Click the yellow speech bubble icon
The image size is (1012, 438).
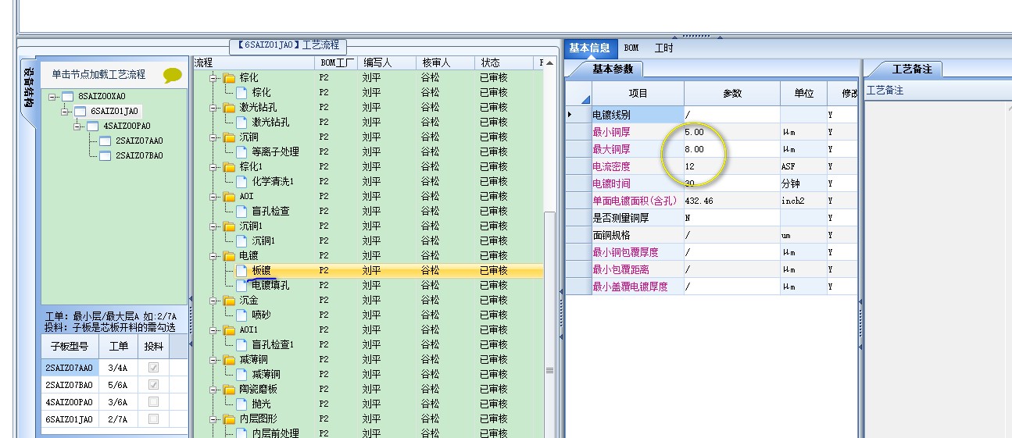click(173, 76)
